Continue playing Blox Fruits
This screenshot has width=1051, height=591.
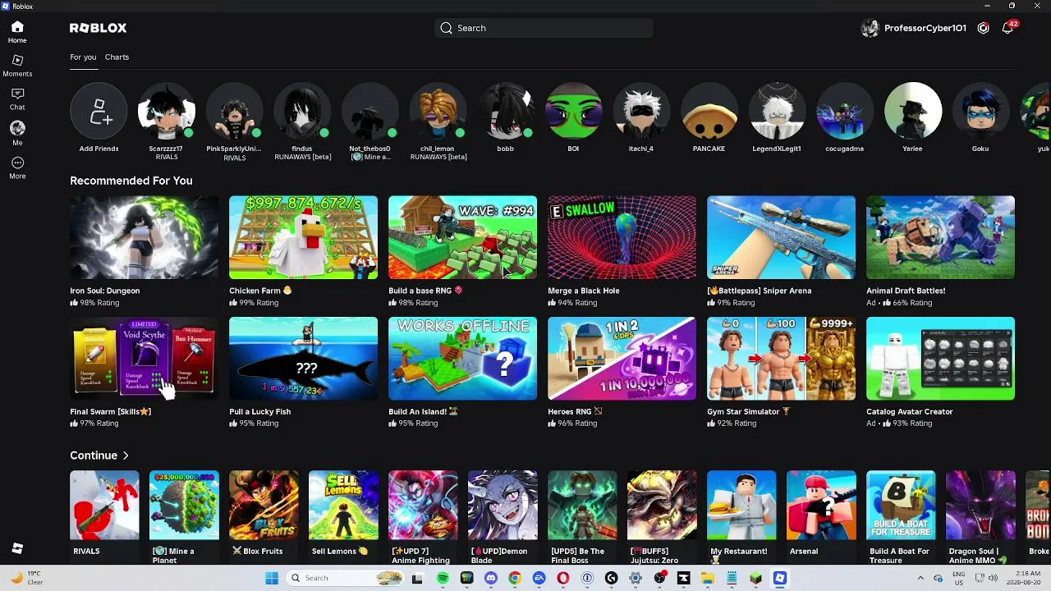(264, 505)
